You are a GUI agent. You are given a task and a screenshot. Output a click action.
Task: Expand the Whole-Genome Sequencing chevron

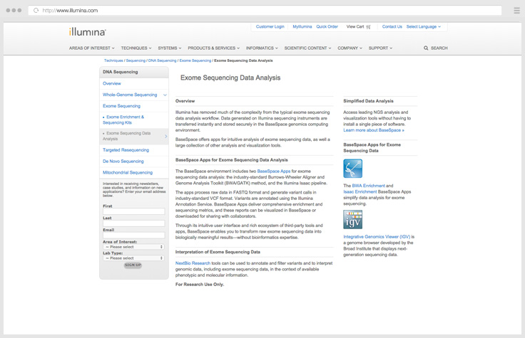click(x=165, y=95)
